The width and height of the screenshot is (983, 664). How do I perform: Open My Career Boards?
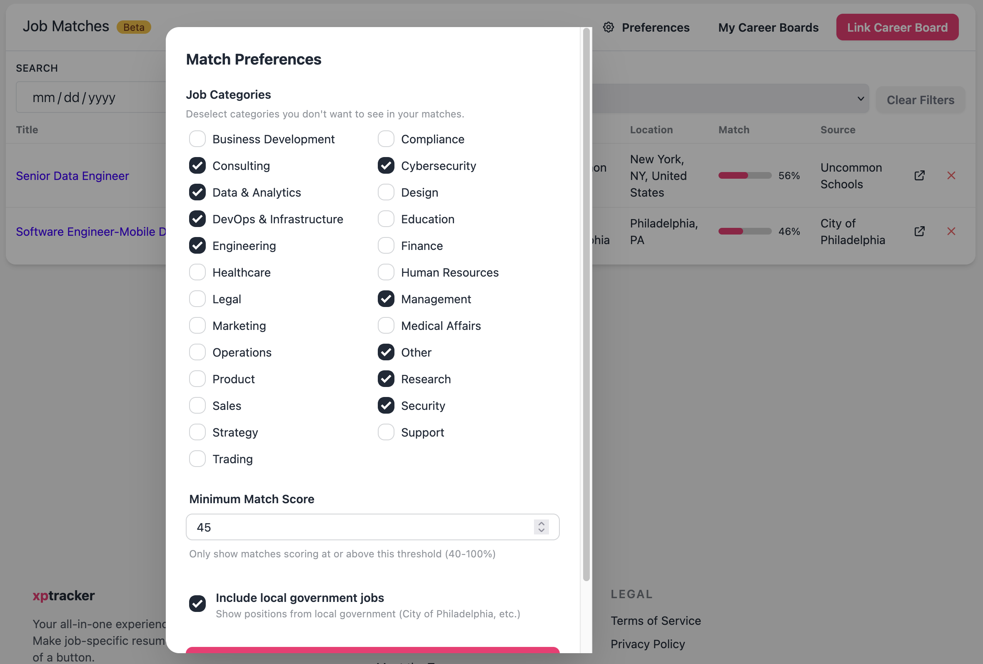point(768,27)
